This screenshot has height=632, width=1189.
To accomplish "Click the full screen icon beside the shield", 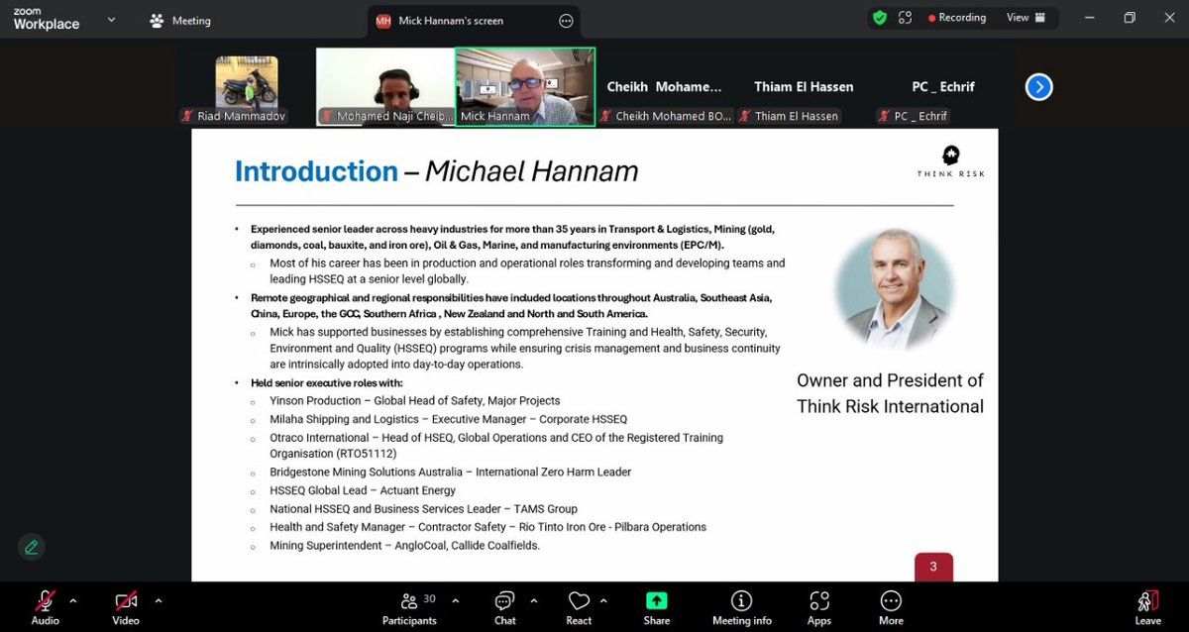I will pos(905,18).
